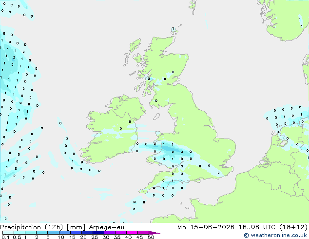Select the 40–45 mm magenta legend swatch

tap(132, 233)
